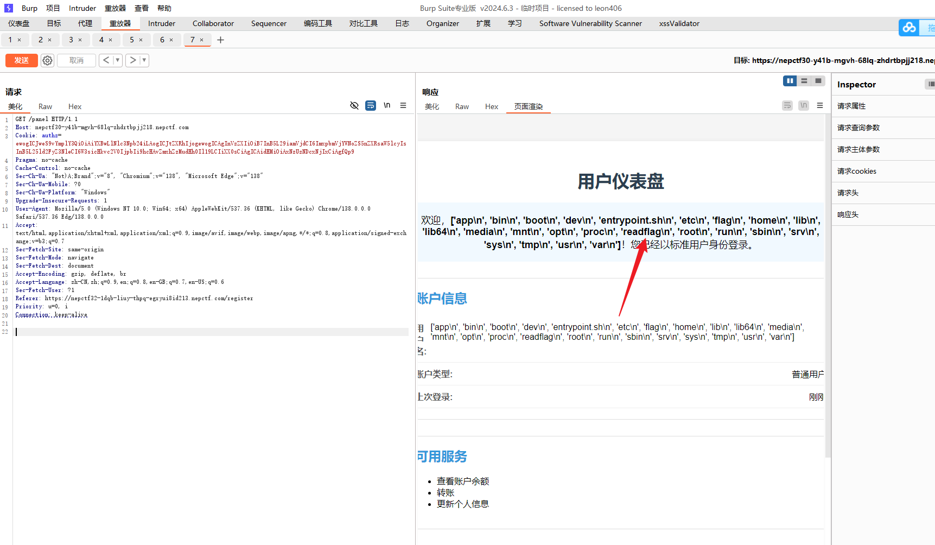Screen dimensions: 935x545
Task: Expand 请求cookies in the Inspector
Action: pyautogui.click(x=856, y=171)
